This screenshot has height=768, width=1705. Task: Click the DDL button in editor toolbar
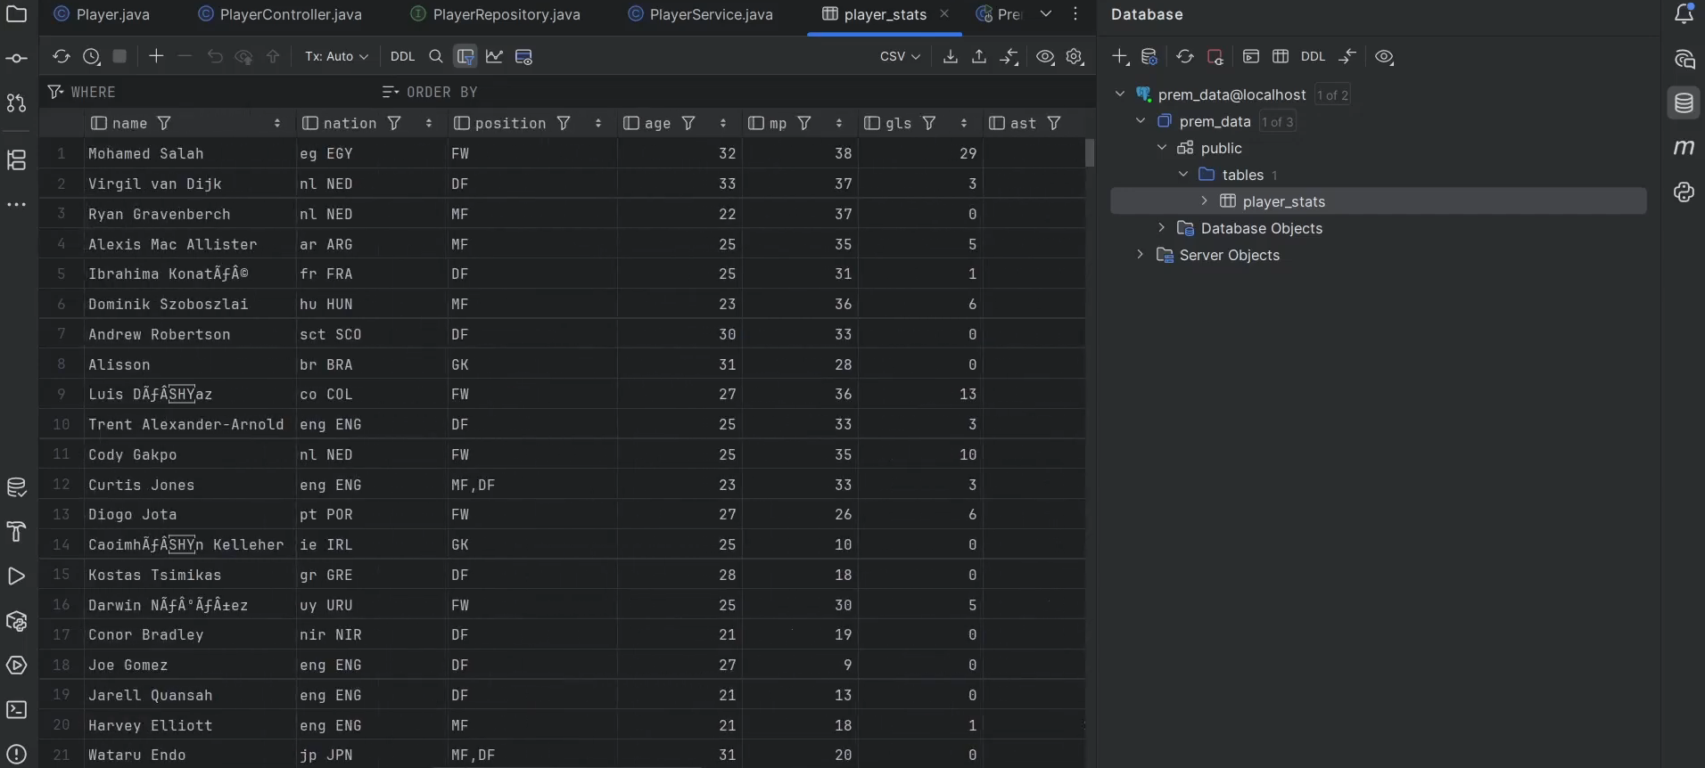click(402, 57)
